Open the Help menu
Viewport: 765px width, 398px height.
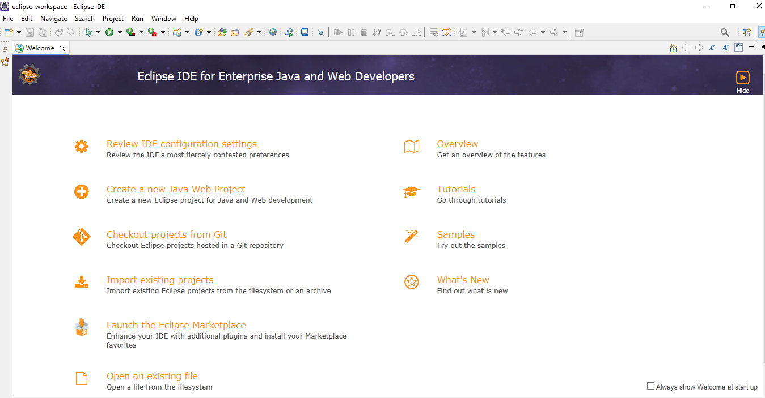191,19
